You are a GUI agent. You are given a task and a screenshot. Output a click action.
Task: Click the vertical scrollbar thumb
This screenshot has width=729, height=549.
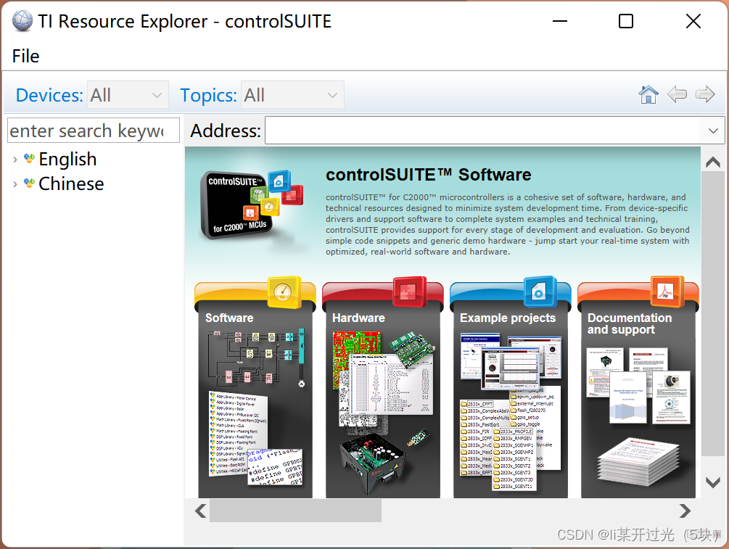(x=713, y=314)
